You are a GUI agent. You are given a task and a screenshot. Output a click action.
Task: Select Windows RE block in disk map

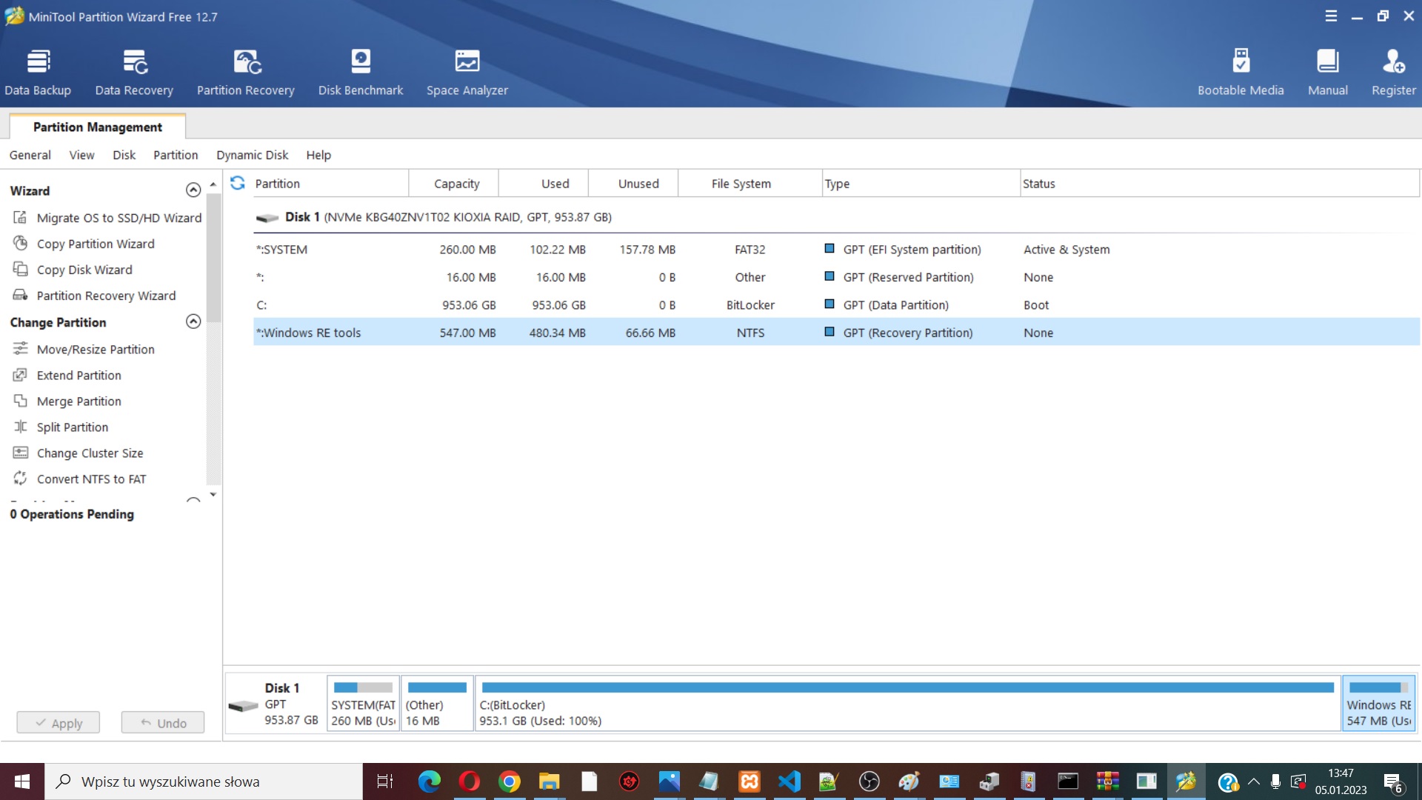pos(1379,703)
